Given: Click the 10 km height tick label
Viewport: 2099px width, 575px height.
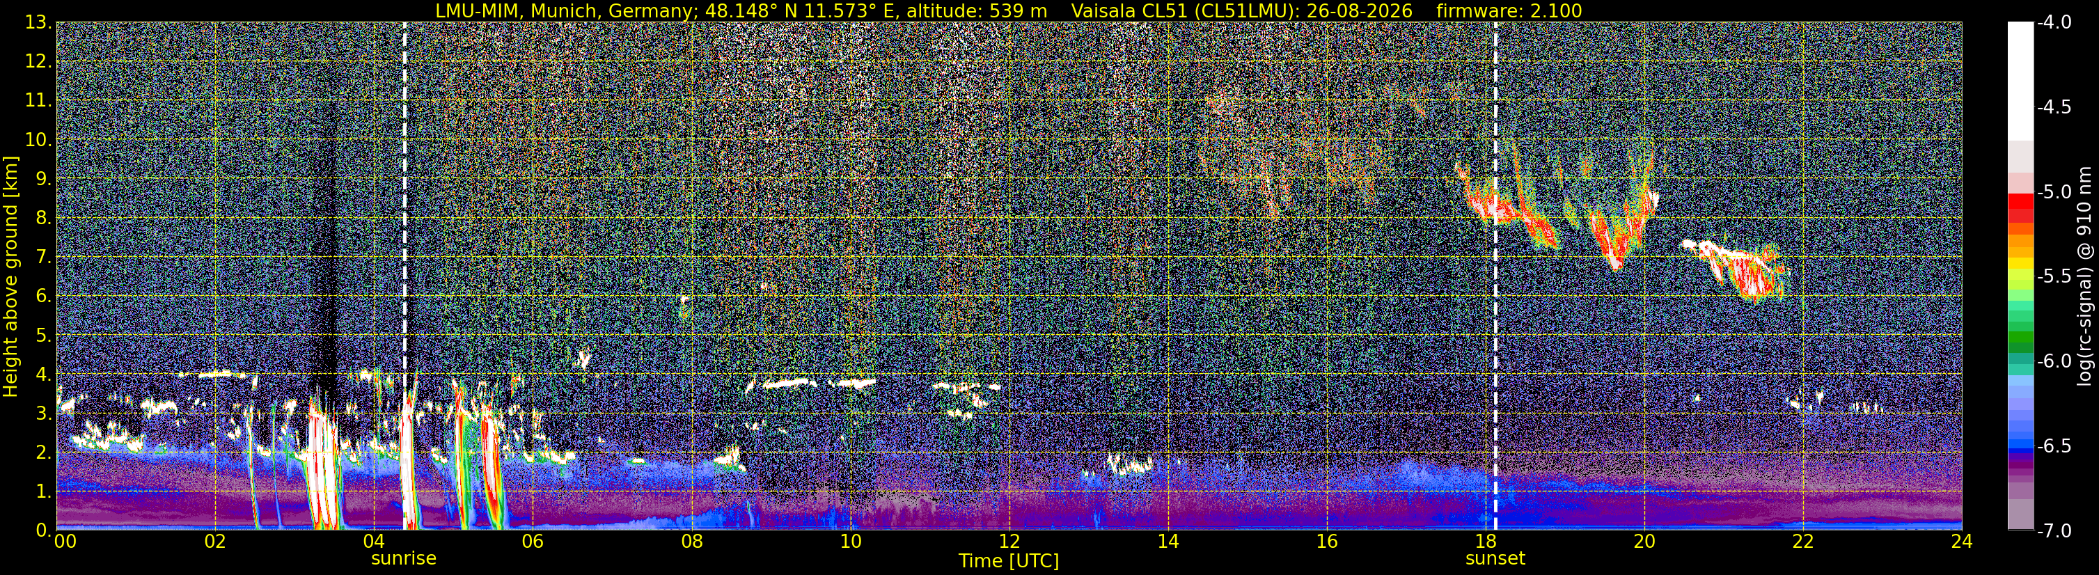Looking at the screenshot, I should click(38, 139).
